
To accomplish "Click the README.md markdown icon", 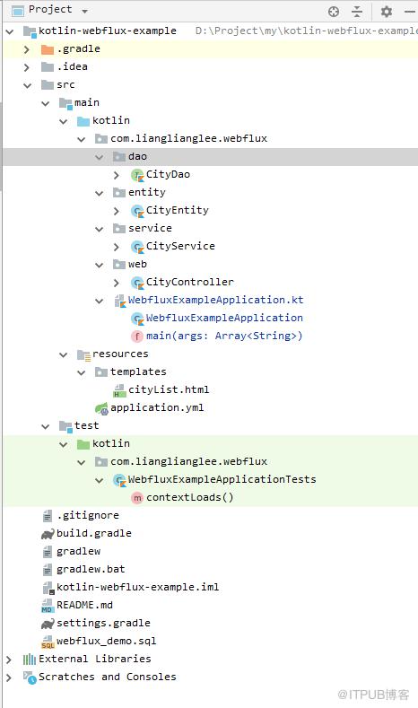I will [x=47, y=606].
